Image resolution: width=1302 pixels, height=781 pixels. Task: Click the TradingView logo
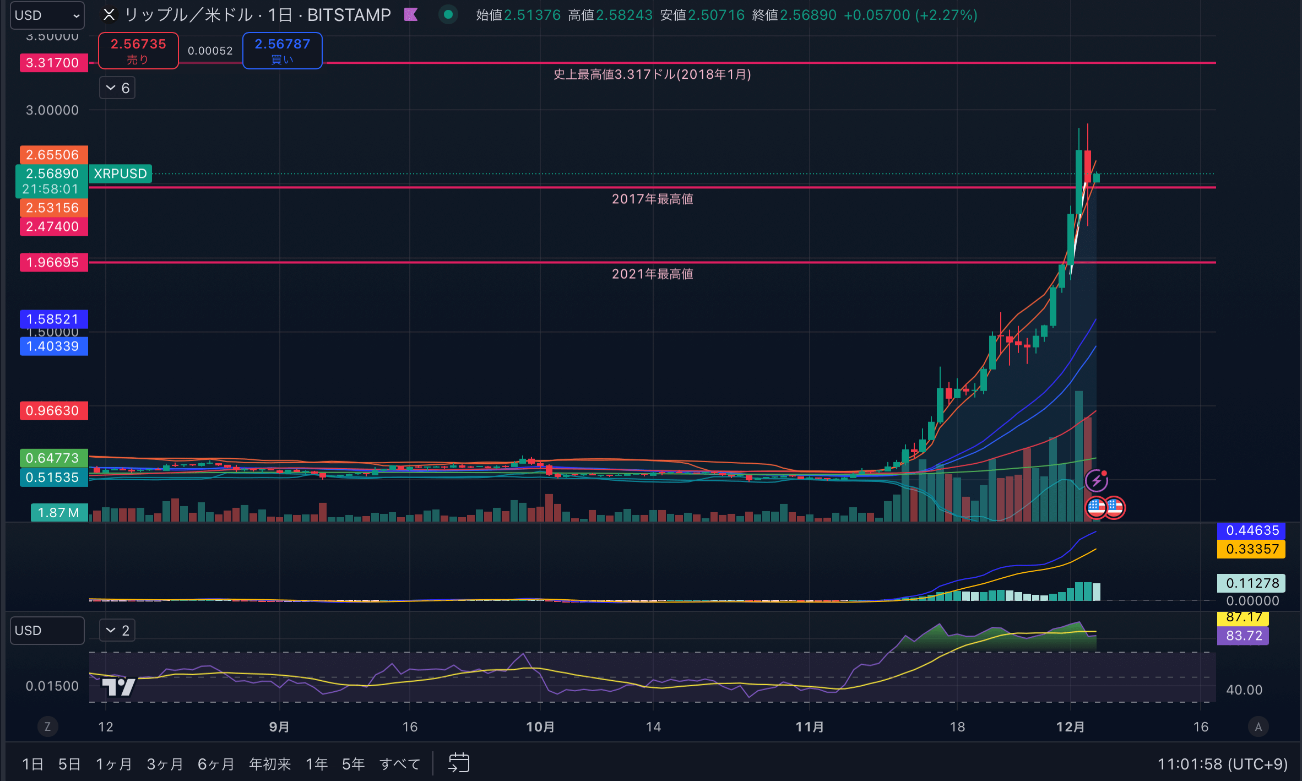click(x=119, y=686)
